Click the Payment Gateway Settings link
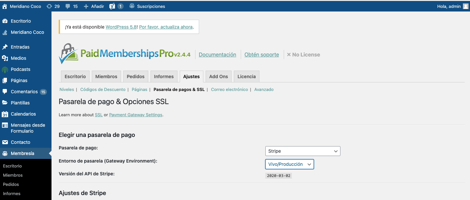This screenshot has width=470, height=200. pyautogui.click(x=136, y=115)
